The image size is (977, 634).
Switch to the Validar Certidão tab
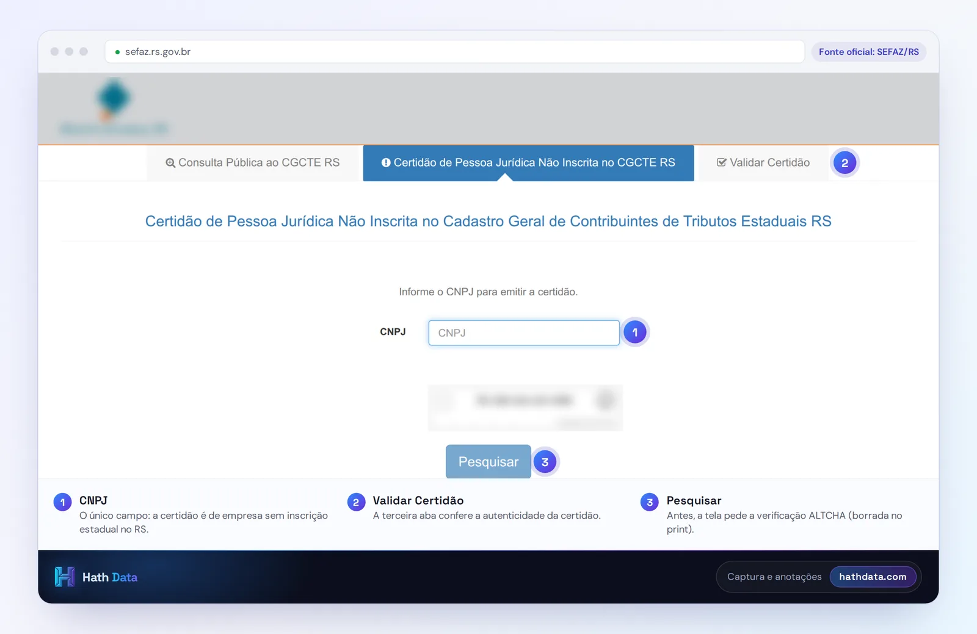click(763, 163)
